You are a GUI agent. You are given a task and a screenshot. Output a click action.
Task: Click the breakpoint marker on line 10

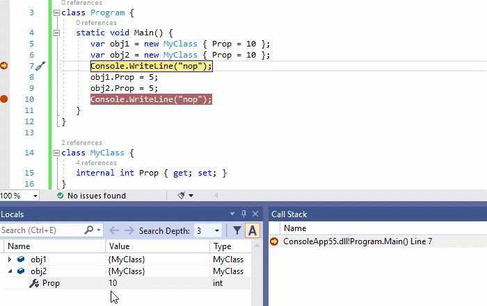[3, 99]
